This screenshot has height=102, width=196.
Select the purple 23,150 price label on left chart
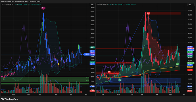92,53
